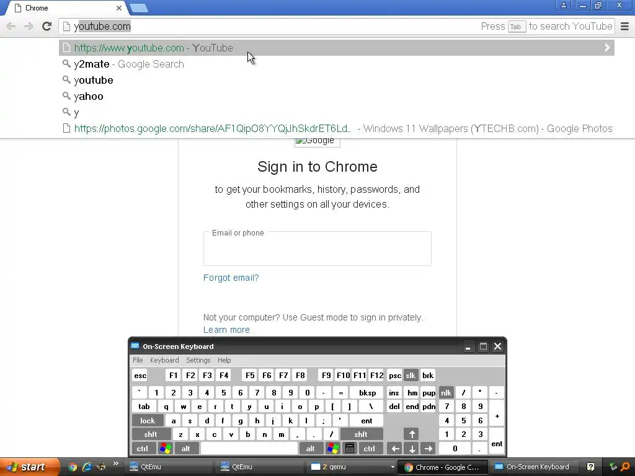Toggle the right alt key
Viewport: 635px width, 476px height.
[310, 449]
